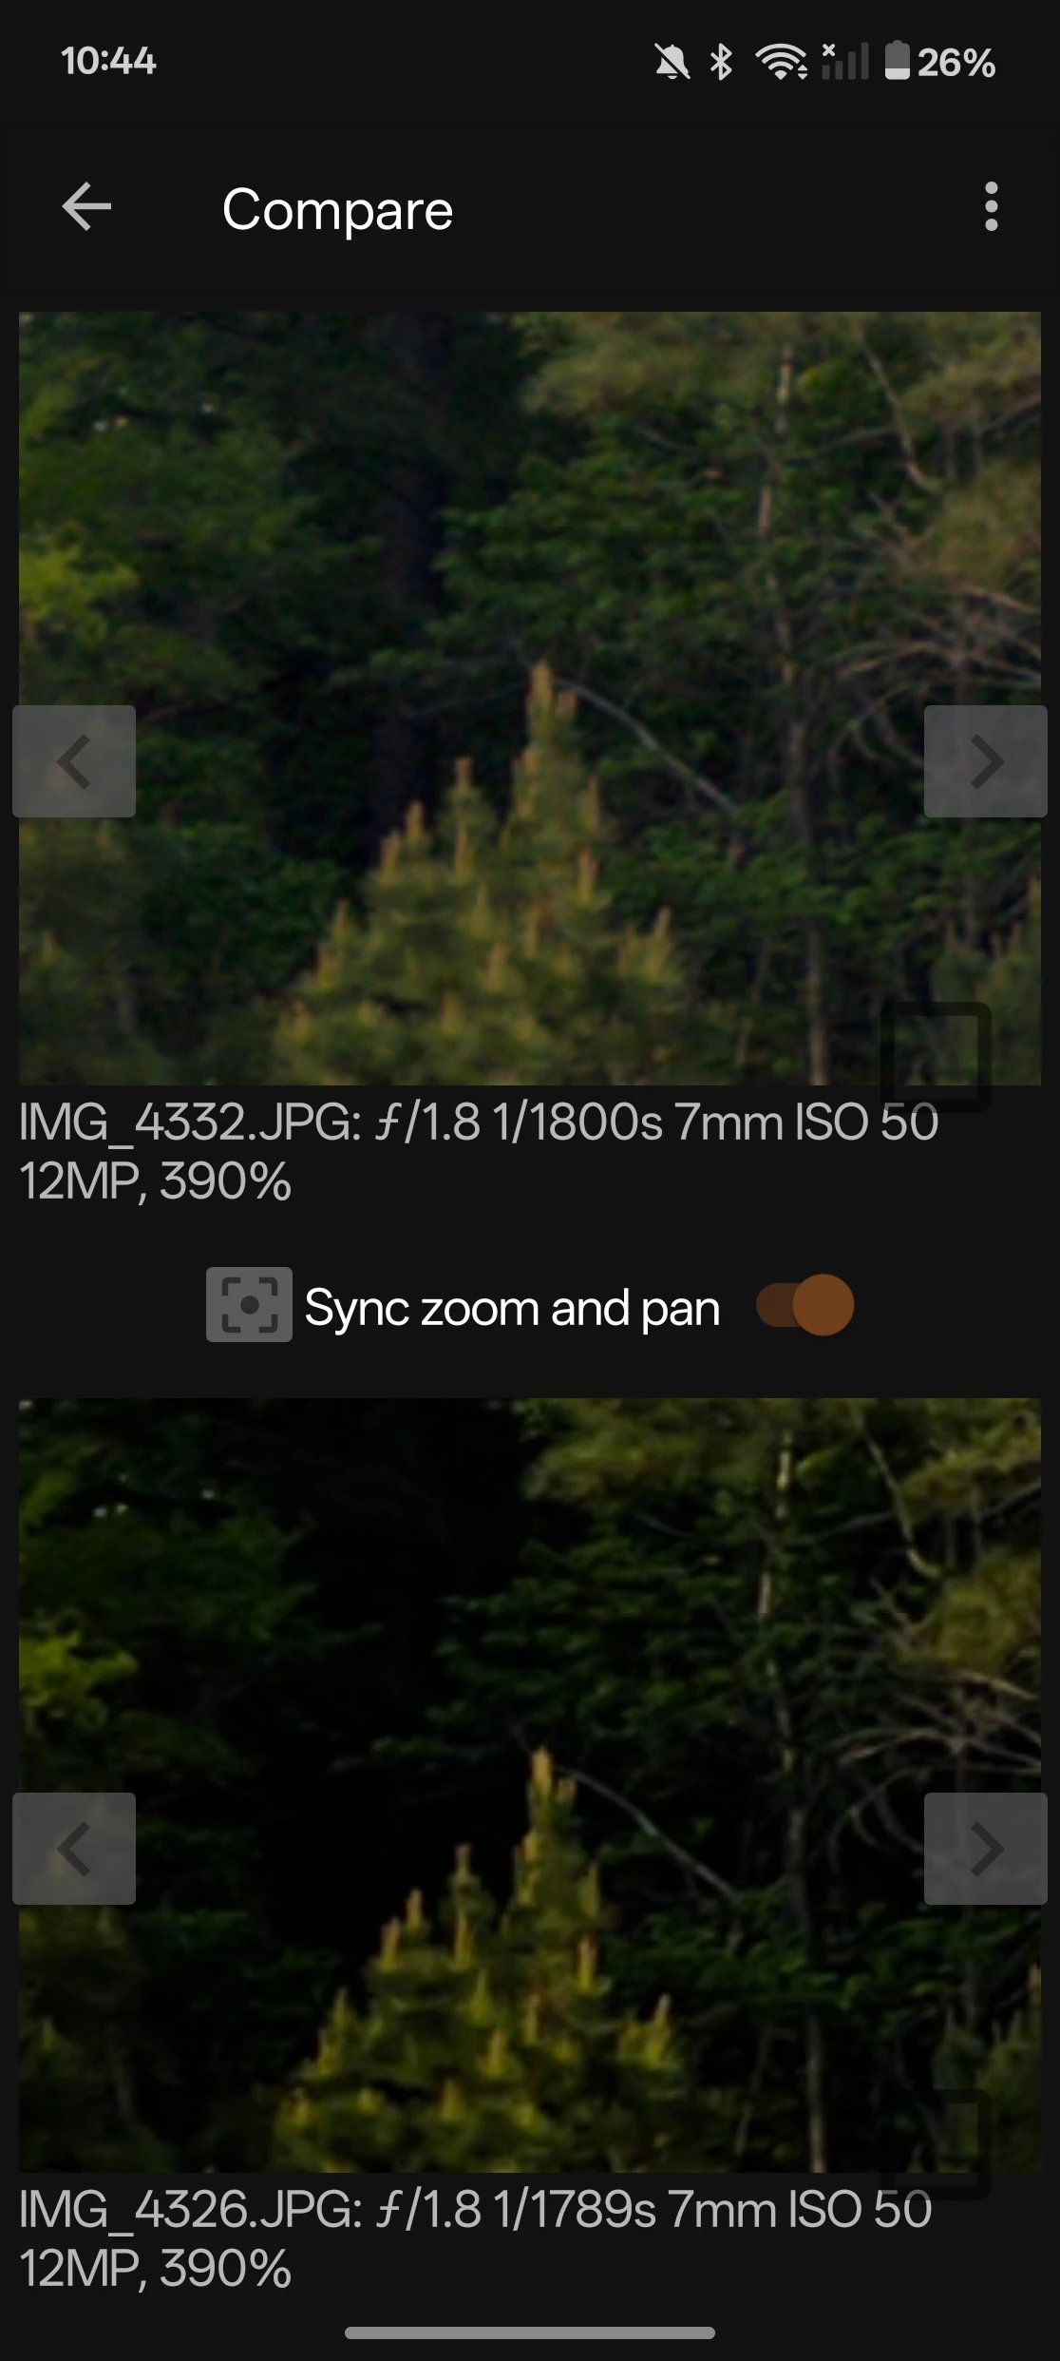
Task: Tap the bottom navigation gesture bar
Action: coord(530,2332)
